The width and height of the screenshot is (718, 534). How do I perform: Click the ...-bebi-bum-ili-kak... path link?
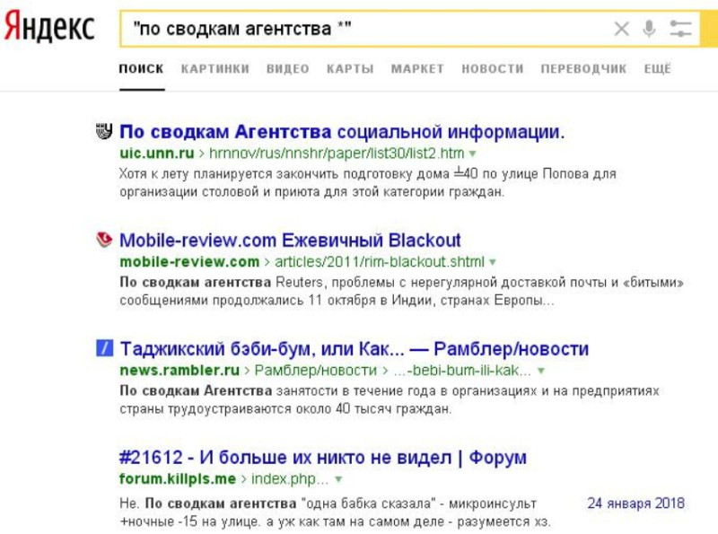pyautogui.click(x=462, y=370)
